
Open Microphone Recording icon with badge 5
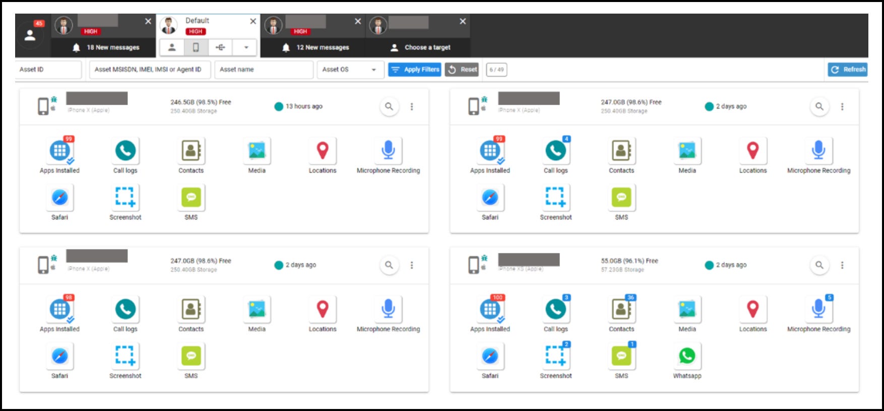coord(818,309)
